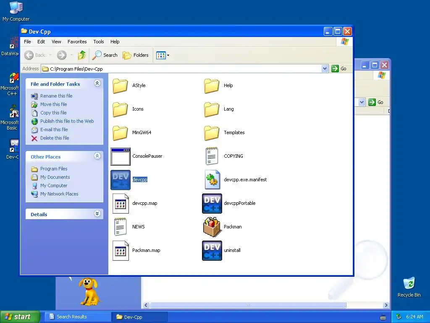Open the Search pane
Image resolution: width=430 pixels, height=323 pixels.
105,55
